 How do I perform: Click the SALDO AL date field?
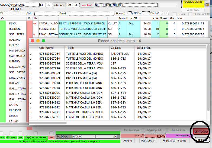[x=83, y=137]
